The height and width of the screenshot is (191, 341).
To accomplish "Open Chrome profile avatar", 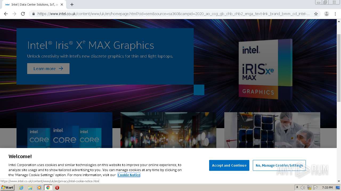I will pyautogui.click(x=326, y=14).
